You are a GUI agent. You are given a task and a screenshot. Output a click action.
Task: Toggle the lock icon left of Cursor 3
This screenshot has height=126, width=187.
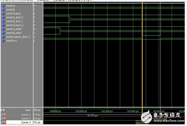[x=2, y=123]
